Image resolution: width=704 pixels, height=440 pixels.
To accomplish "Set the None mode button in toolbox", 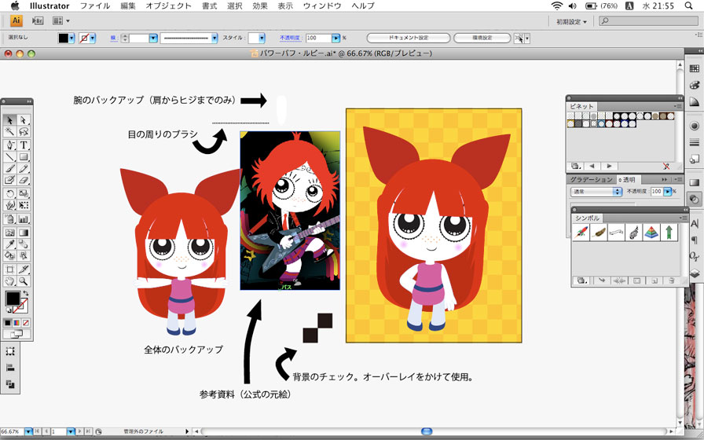I will click(26, 323).
